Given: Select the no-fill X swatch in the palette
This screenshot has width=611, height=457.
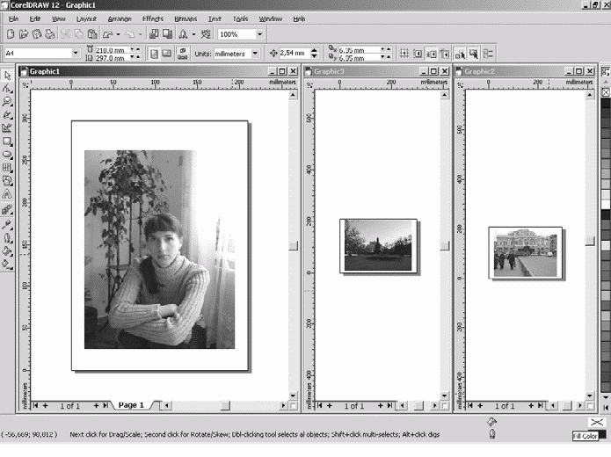Looking at the screenshot, I should (x=605, y=92).
